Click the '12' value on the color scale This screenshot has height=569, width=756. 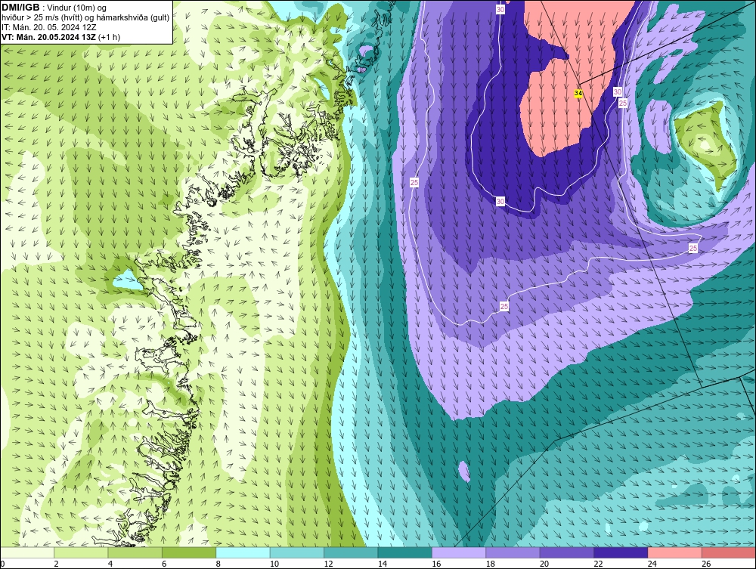point(328,564)
